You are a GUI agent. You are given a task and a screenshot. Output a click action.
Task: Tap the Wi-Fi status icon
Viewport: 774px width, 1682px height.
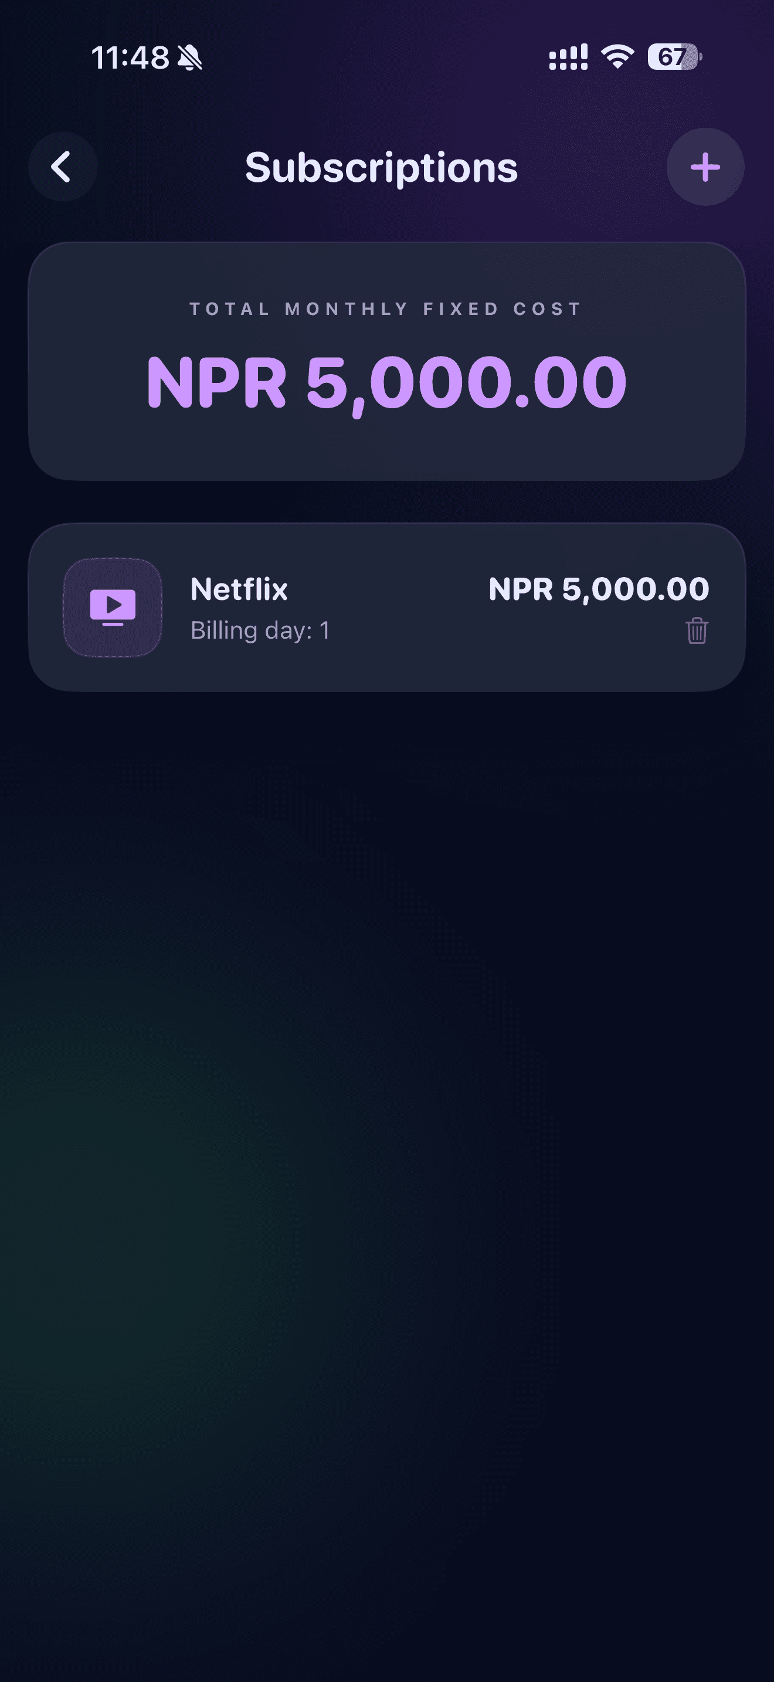click(617, 57)
